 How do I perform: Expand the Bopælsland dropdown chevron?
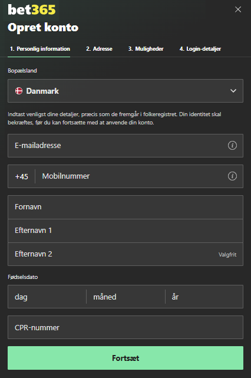(x=233, y=91)
